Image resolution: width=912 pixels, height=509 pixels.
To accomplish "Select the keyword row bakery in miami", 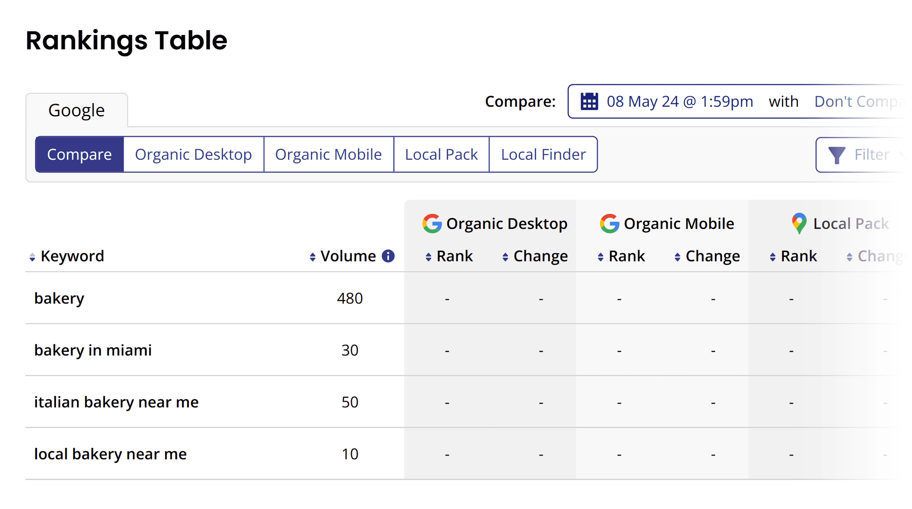I will pyautogui.click(x=93, y=350).
